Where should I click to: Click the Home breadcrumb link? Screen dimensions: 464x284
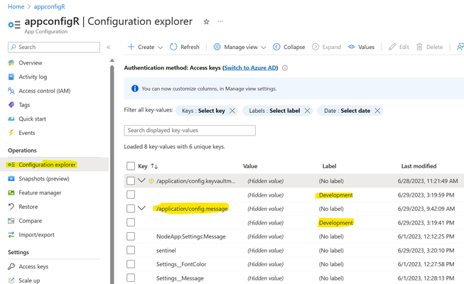16,6
